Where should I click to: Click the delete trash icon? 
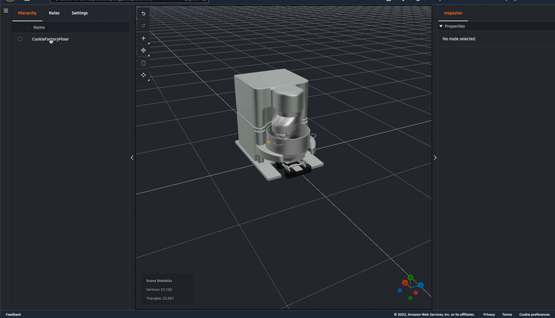(x=144, y=63)
